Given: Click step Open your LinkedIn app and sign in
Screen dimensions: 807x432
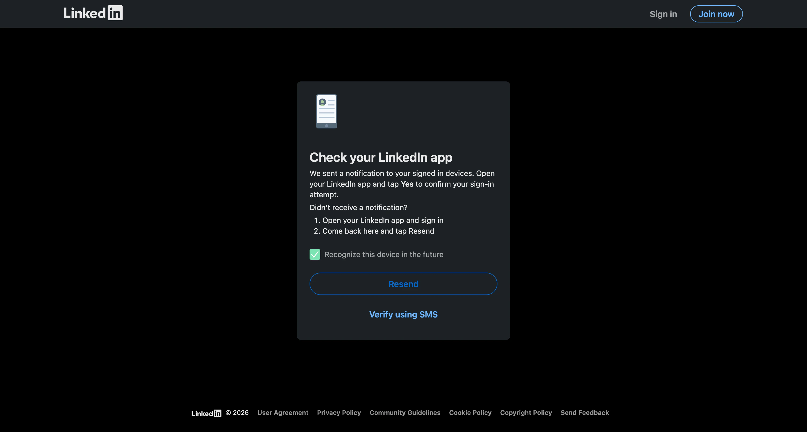Looking at the screenshot, I should (382, 220).
